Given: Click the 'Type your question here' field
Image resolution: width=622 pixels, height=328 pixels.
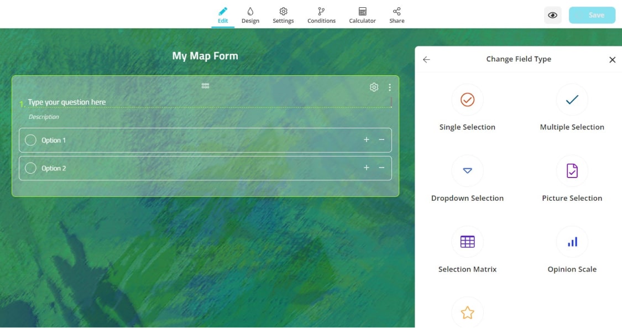Looking at the screenshot, I should [166, 102].
